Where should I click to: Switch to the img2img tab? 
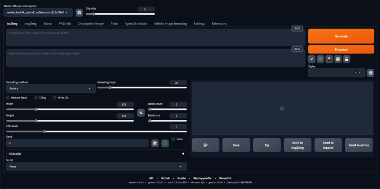point(30,24)
